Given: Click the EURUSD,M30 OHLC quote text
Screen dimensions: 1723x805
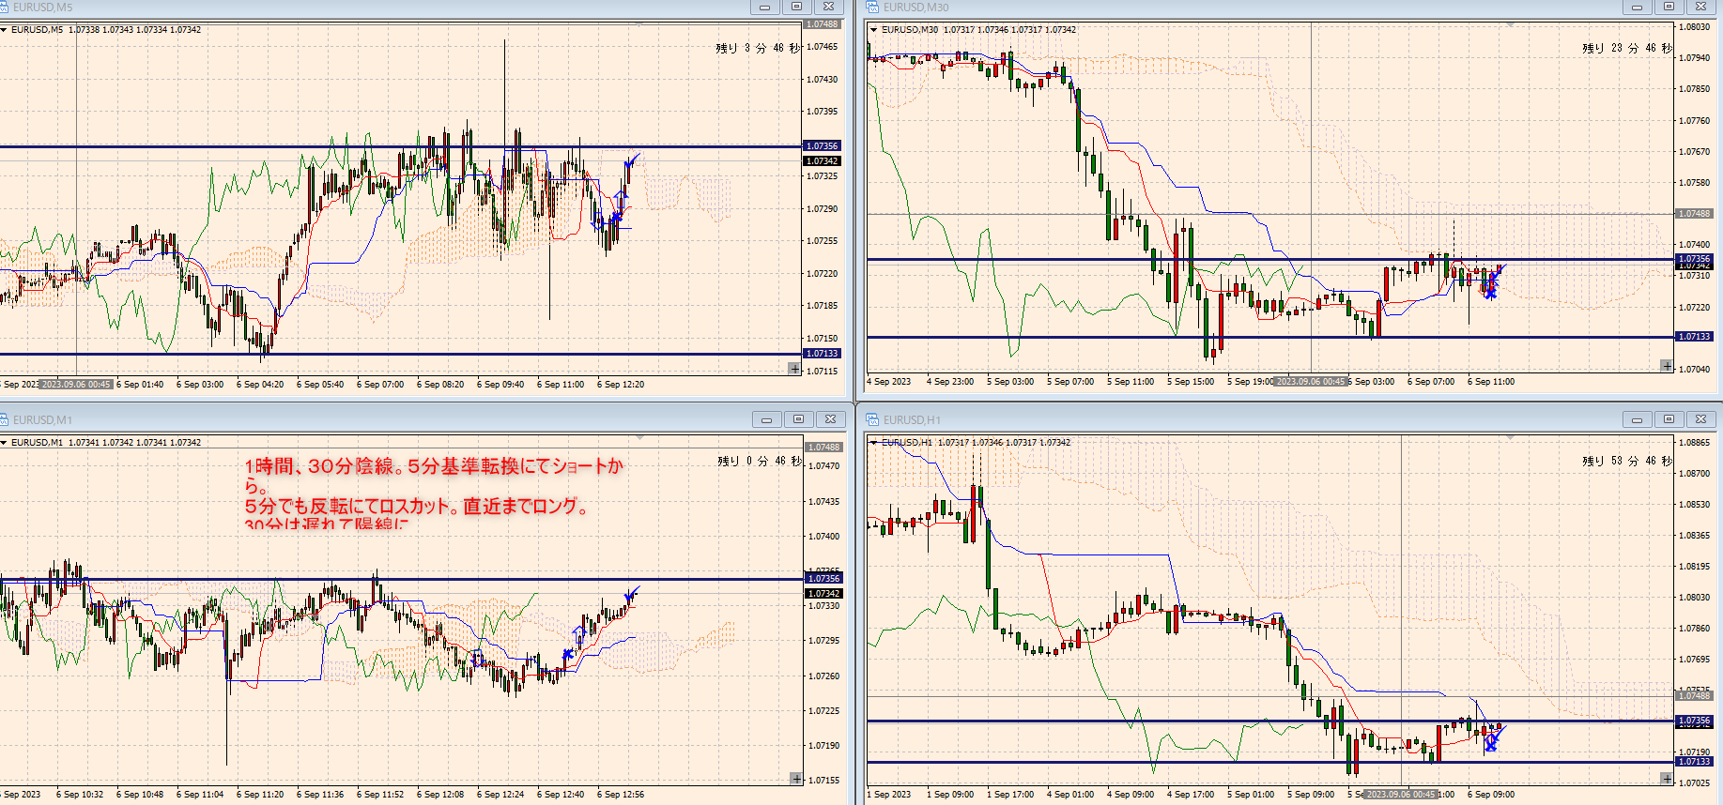Looking at the screenshot, I should (x=979, y=30).
